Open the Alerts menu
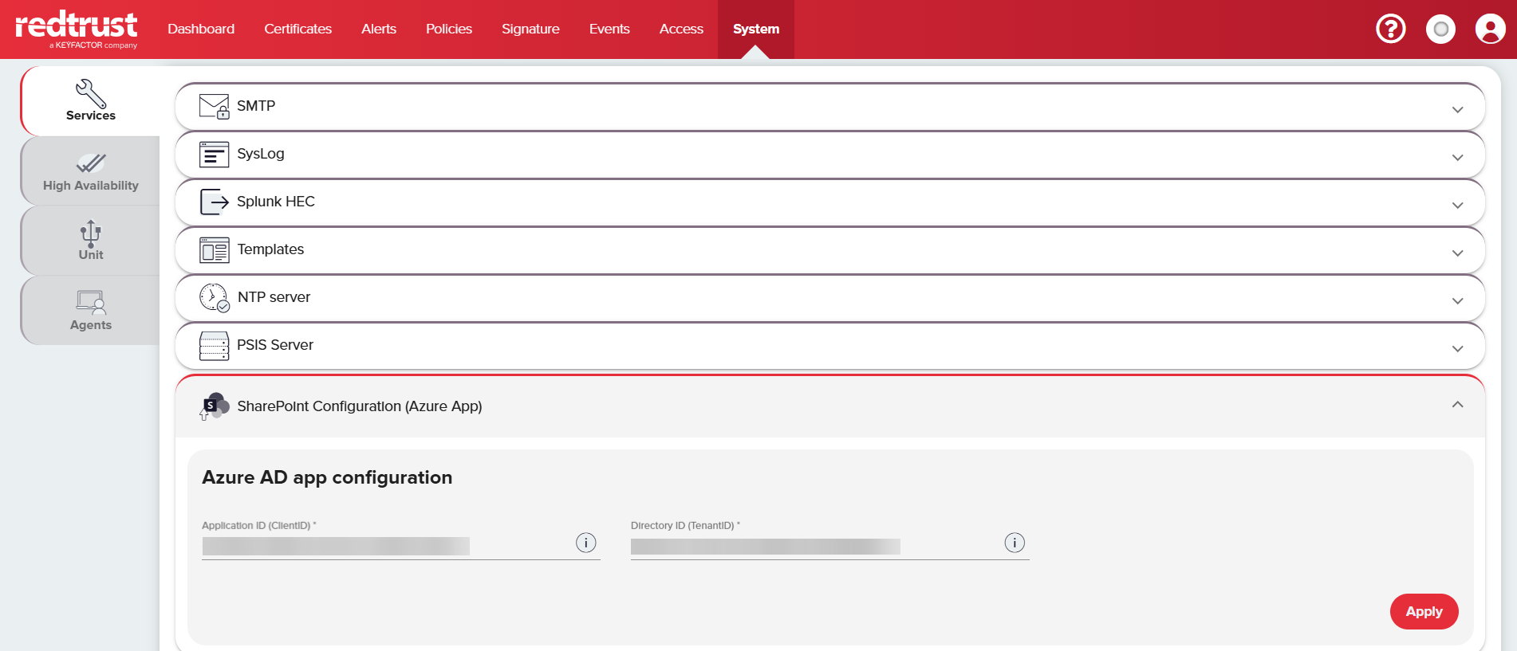Image resolution: width=1517 pixels, height=651 pixels. [379, 29]
